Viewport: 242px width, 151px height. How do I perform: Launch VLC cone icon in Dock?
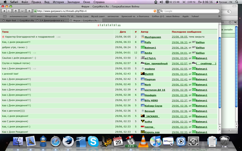point(143,141)
